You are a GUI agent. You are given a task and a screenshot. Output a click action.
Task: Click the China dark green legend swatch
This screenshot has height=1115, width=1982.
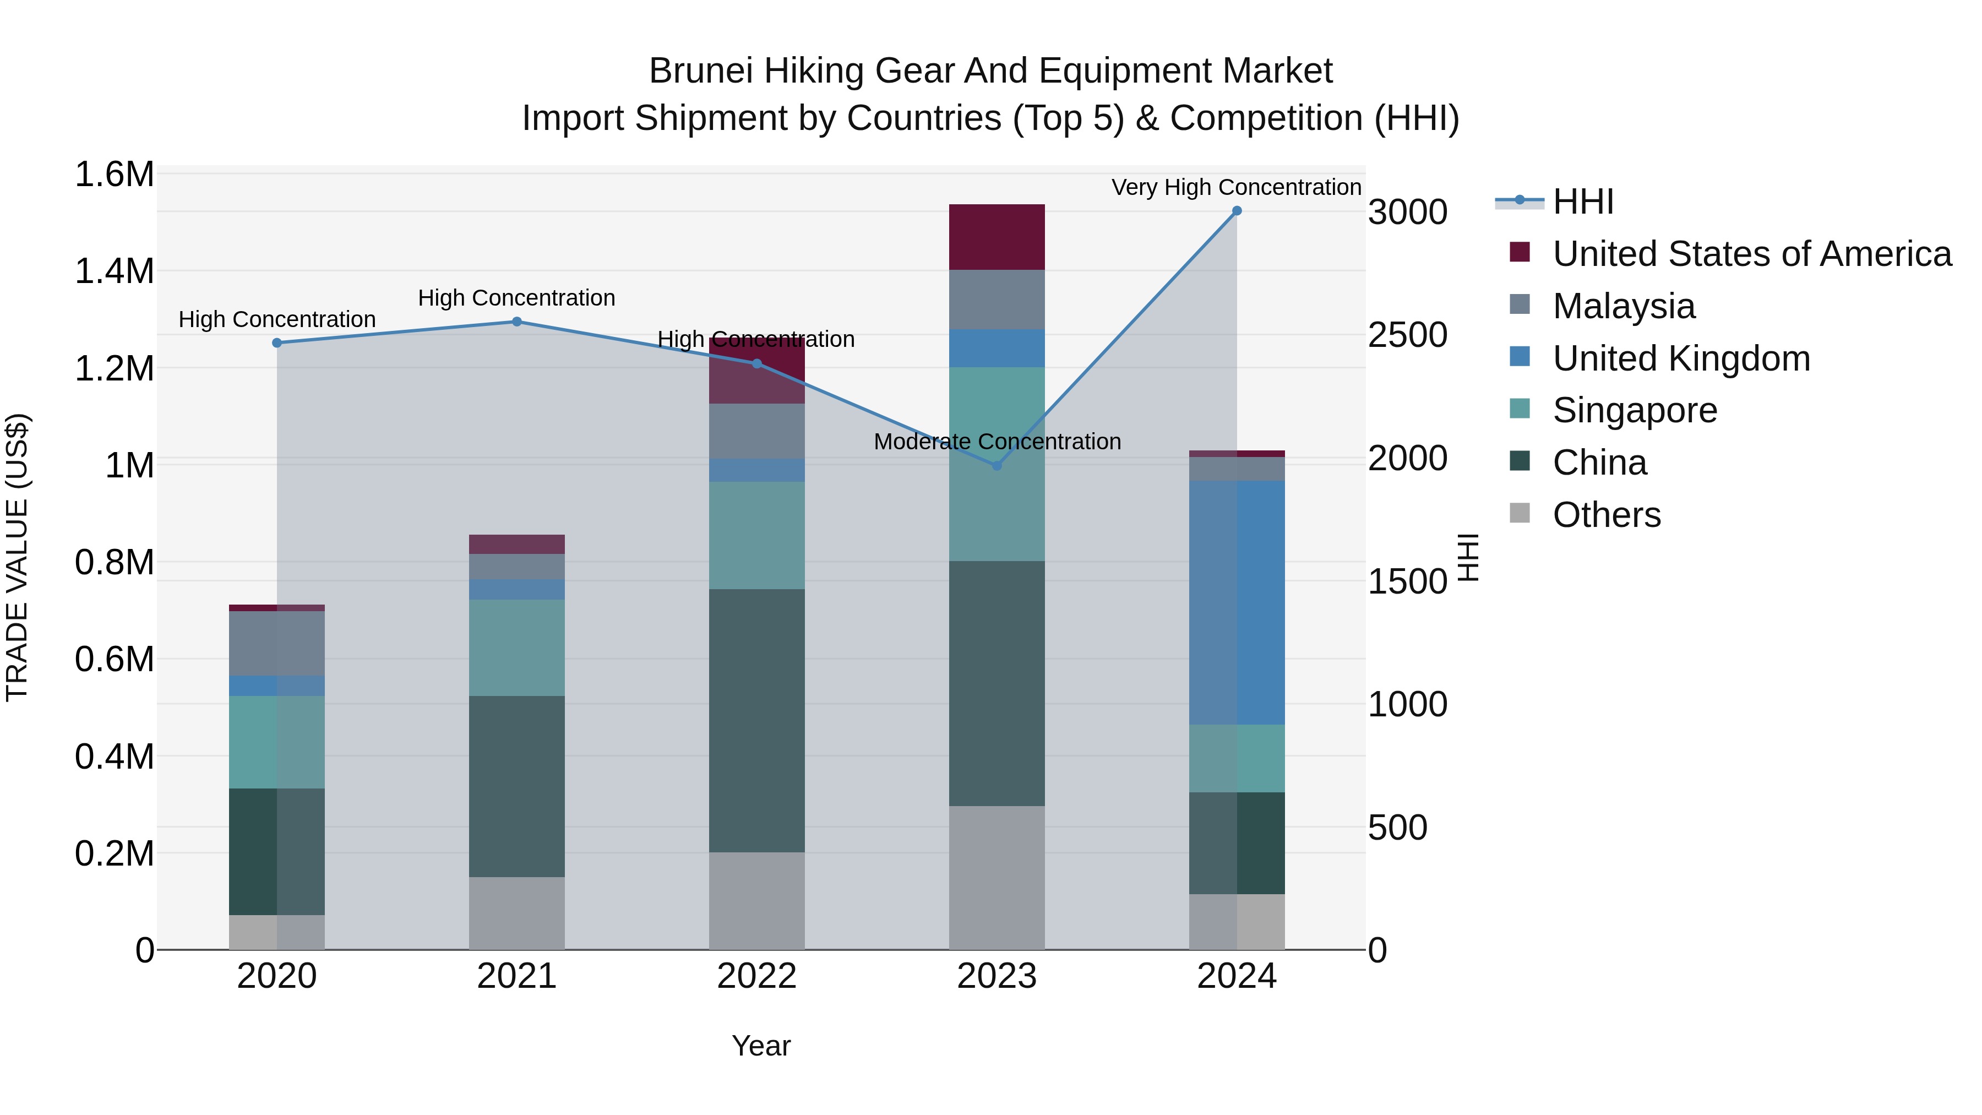(1520, 460)
